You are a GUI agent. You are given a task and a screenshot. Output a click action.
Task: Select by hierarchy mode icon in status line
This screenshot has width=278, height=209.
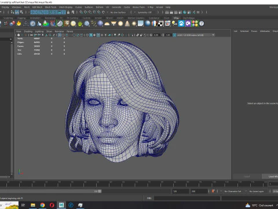tap(12, 12)
